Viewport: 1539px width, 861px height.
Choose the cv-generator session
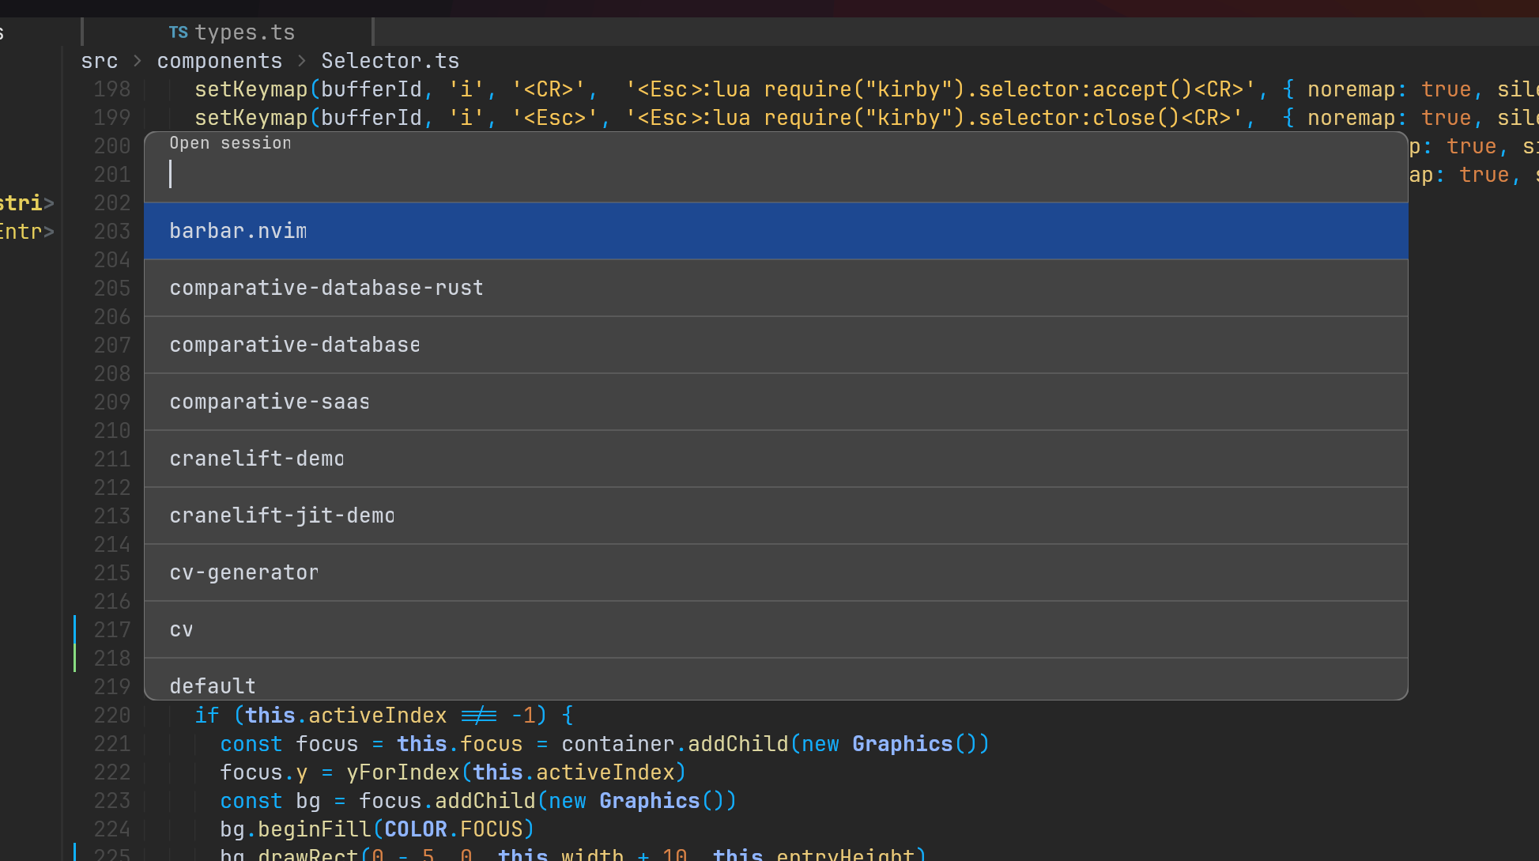click(x=775, y=572)
